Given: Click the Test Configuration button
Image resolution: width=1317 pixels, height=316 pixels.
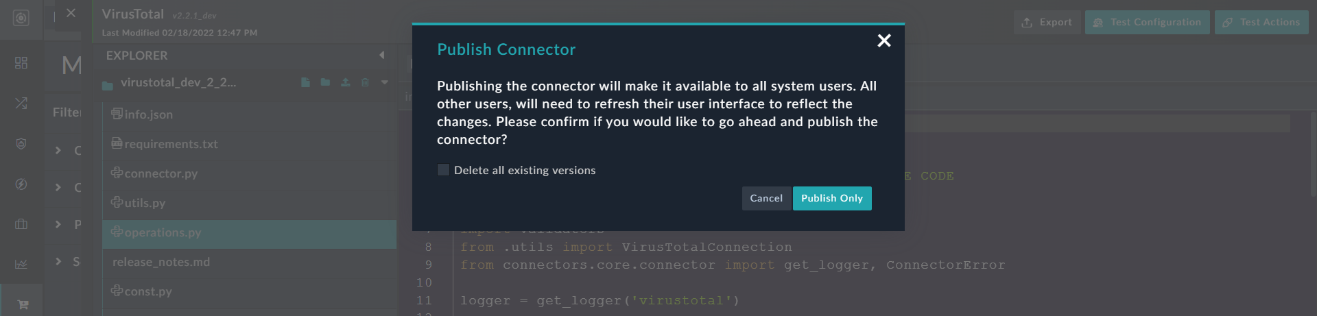Looking at the screenshot, I should tap(1147, 23).
